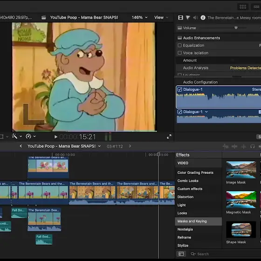The image size is (261, 261).
Task: Click the browser grid layout icon
Action: [x=243, y=7]
